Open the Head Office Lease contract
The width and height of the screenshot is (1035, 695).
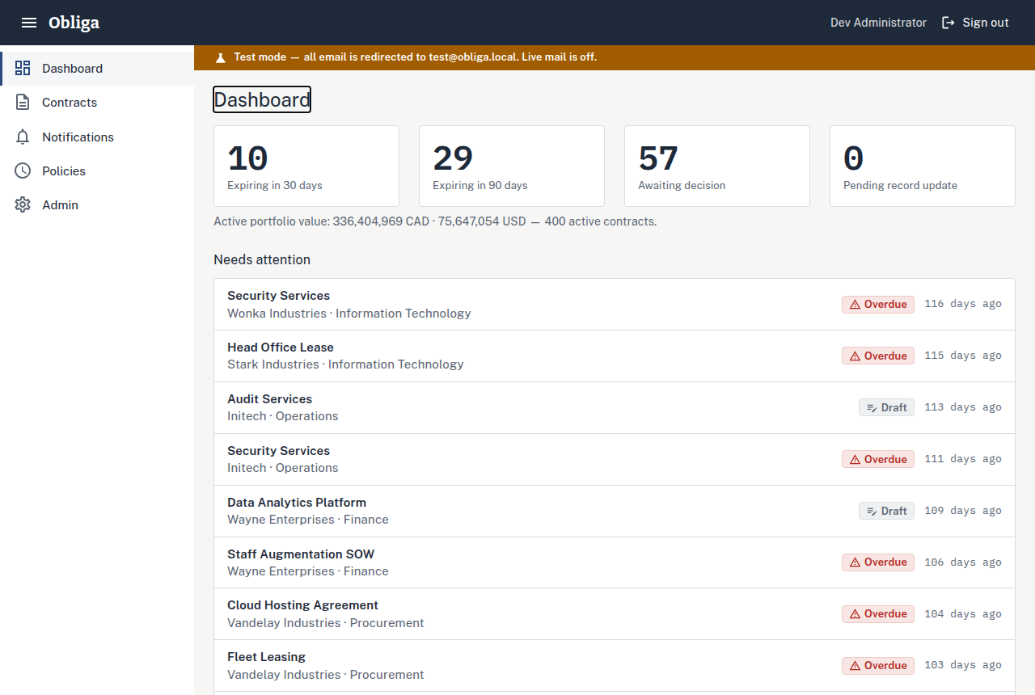coord(615,356)
